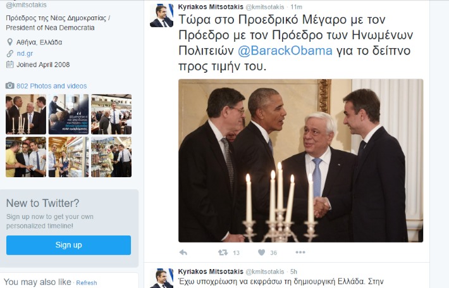Click the camera icon beside Photos and videos
The height and width of the screenshot is (288, 449).
click(10, 85)
